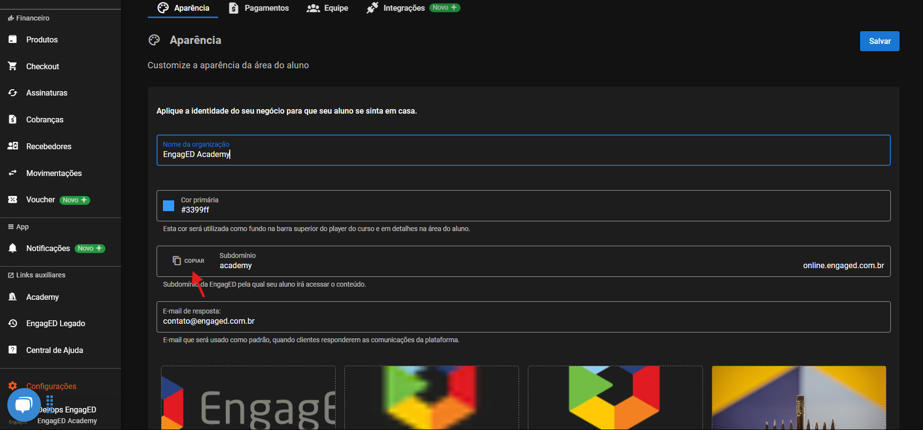
Task: Switch to the Integrações tab
Action: (x=413, y=8)
